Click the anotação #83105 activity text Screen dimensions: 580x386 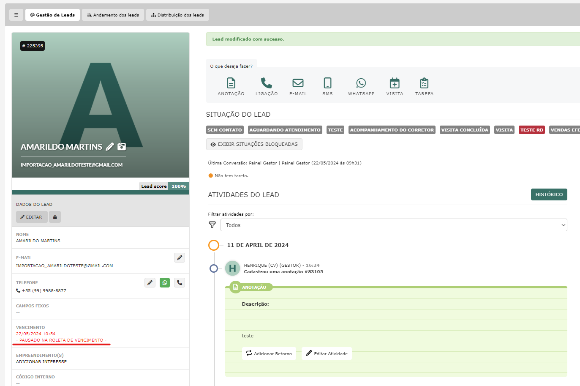pos(283,272)
